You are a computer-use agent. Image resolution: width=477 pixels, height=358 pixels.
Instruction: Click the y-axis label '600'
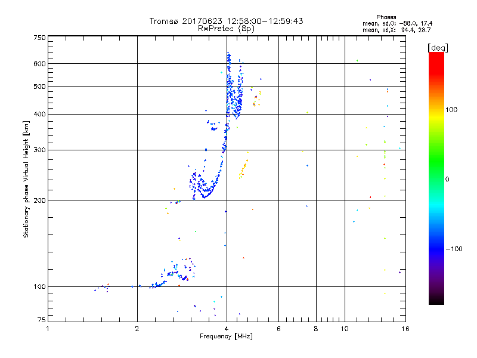(39, 64)
